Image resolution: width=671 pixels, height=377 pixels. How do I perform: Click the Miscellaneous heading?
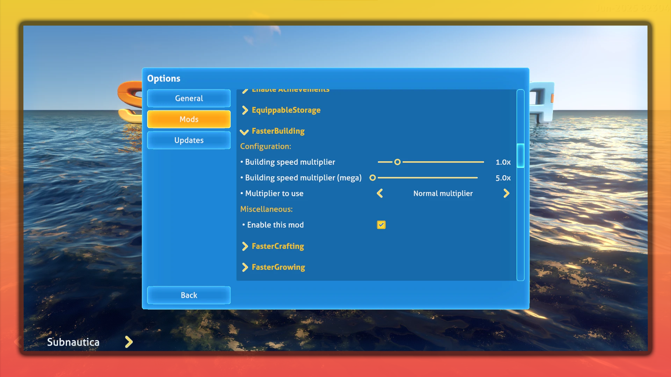(x=266, y=209)
